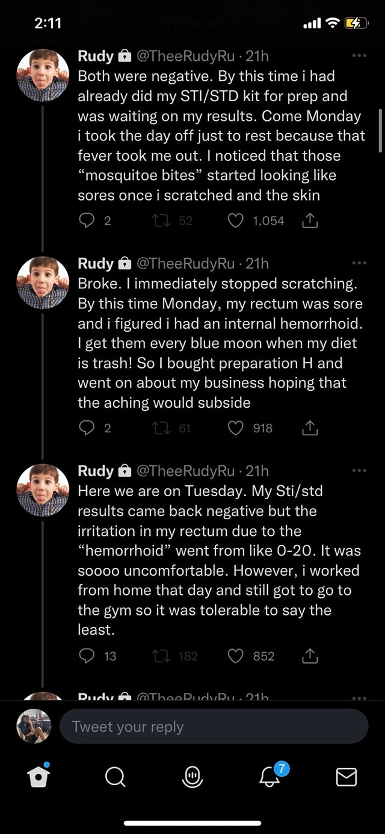Like the tweet with 918 likes

(236, 428)
